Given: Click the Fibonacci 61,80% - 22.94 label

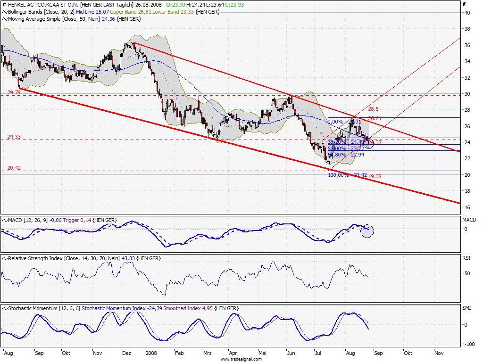Looking at the screenshot, I should coord(346,155).
